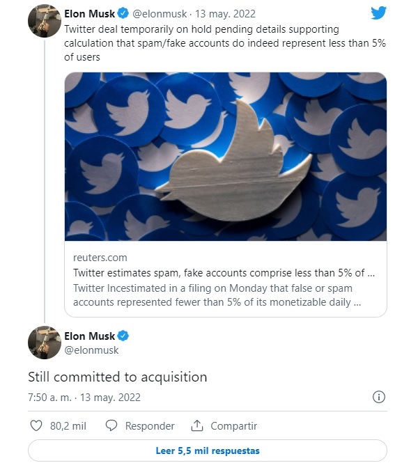Click the Twitter bird logo icon
418x470 pixels.
[x=378, y=13]
